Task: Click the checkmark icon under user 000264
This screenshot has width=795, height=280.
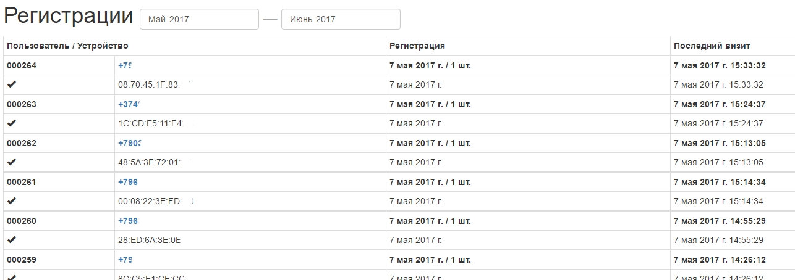Action: pyautogui.click(x=11, y=84)
